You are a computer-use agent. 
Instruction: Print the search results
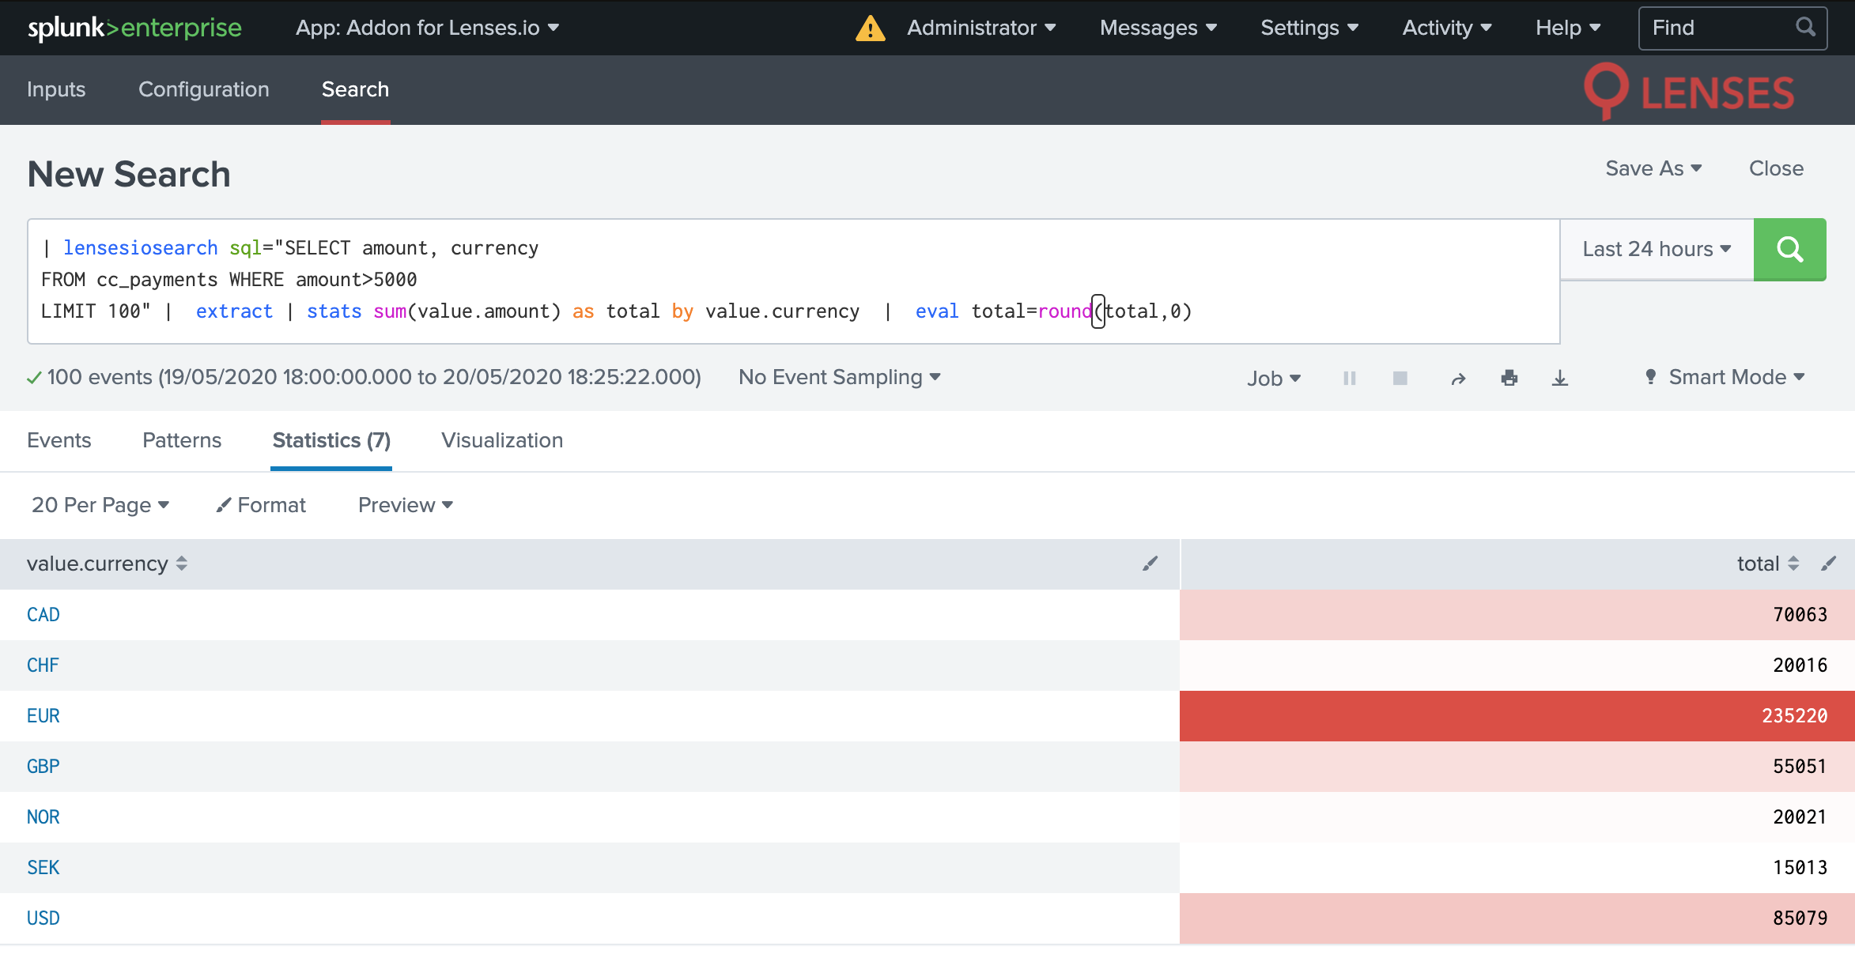tap(1509, 379)
